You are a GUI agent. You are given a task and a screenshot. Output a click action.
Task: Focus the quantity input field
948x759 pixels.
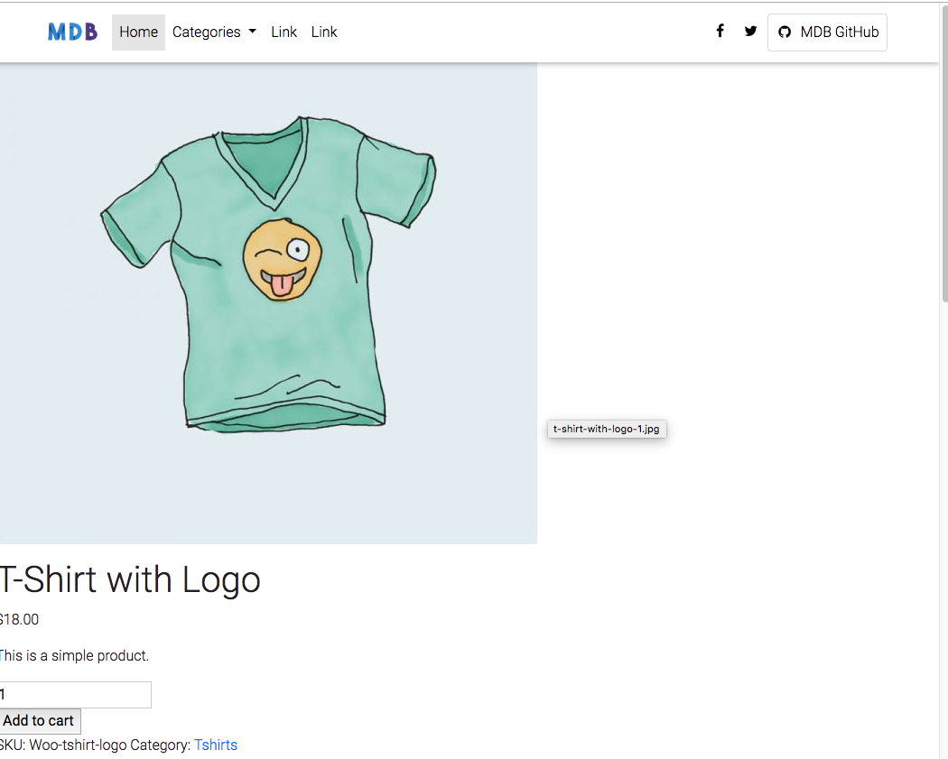(75, 695)
